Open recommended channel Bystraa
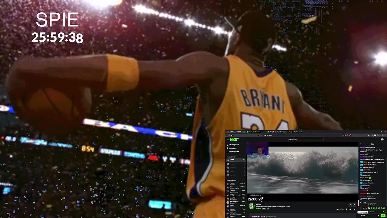 [x=236, y=206]
